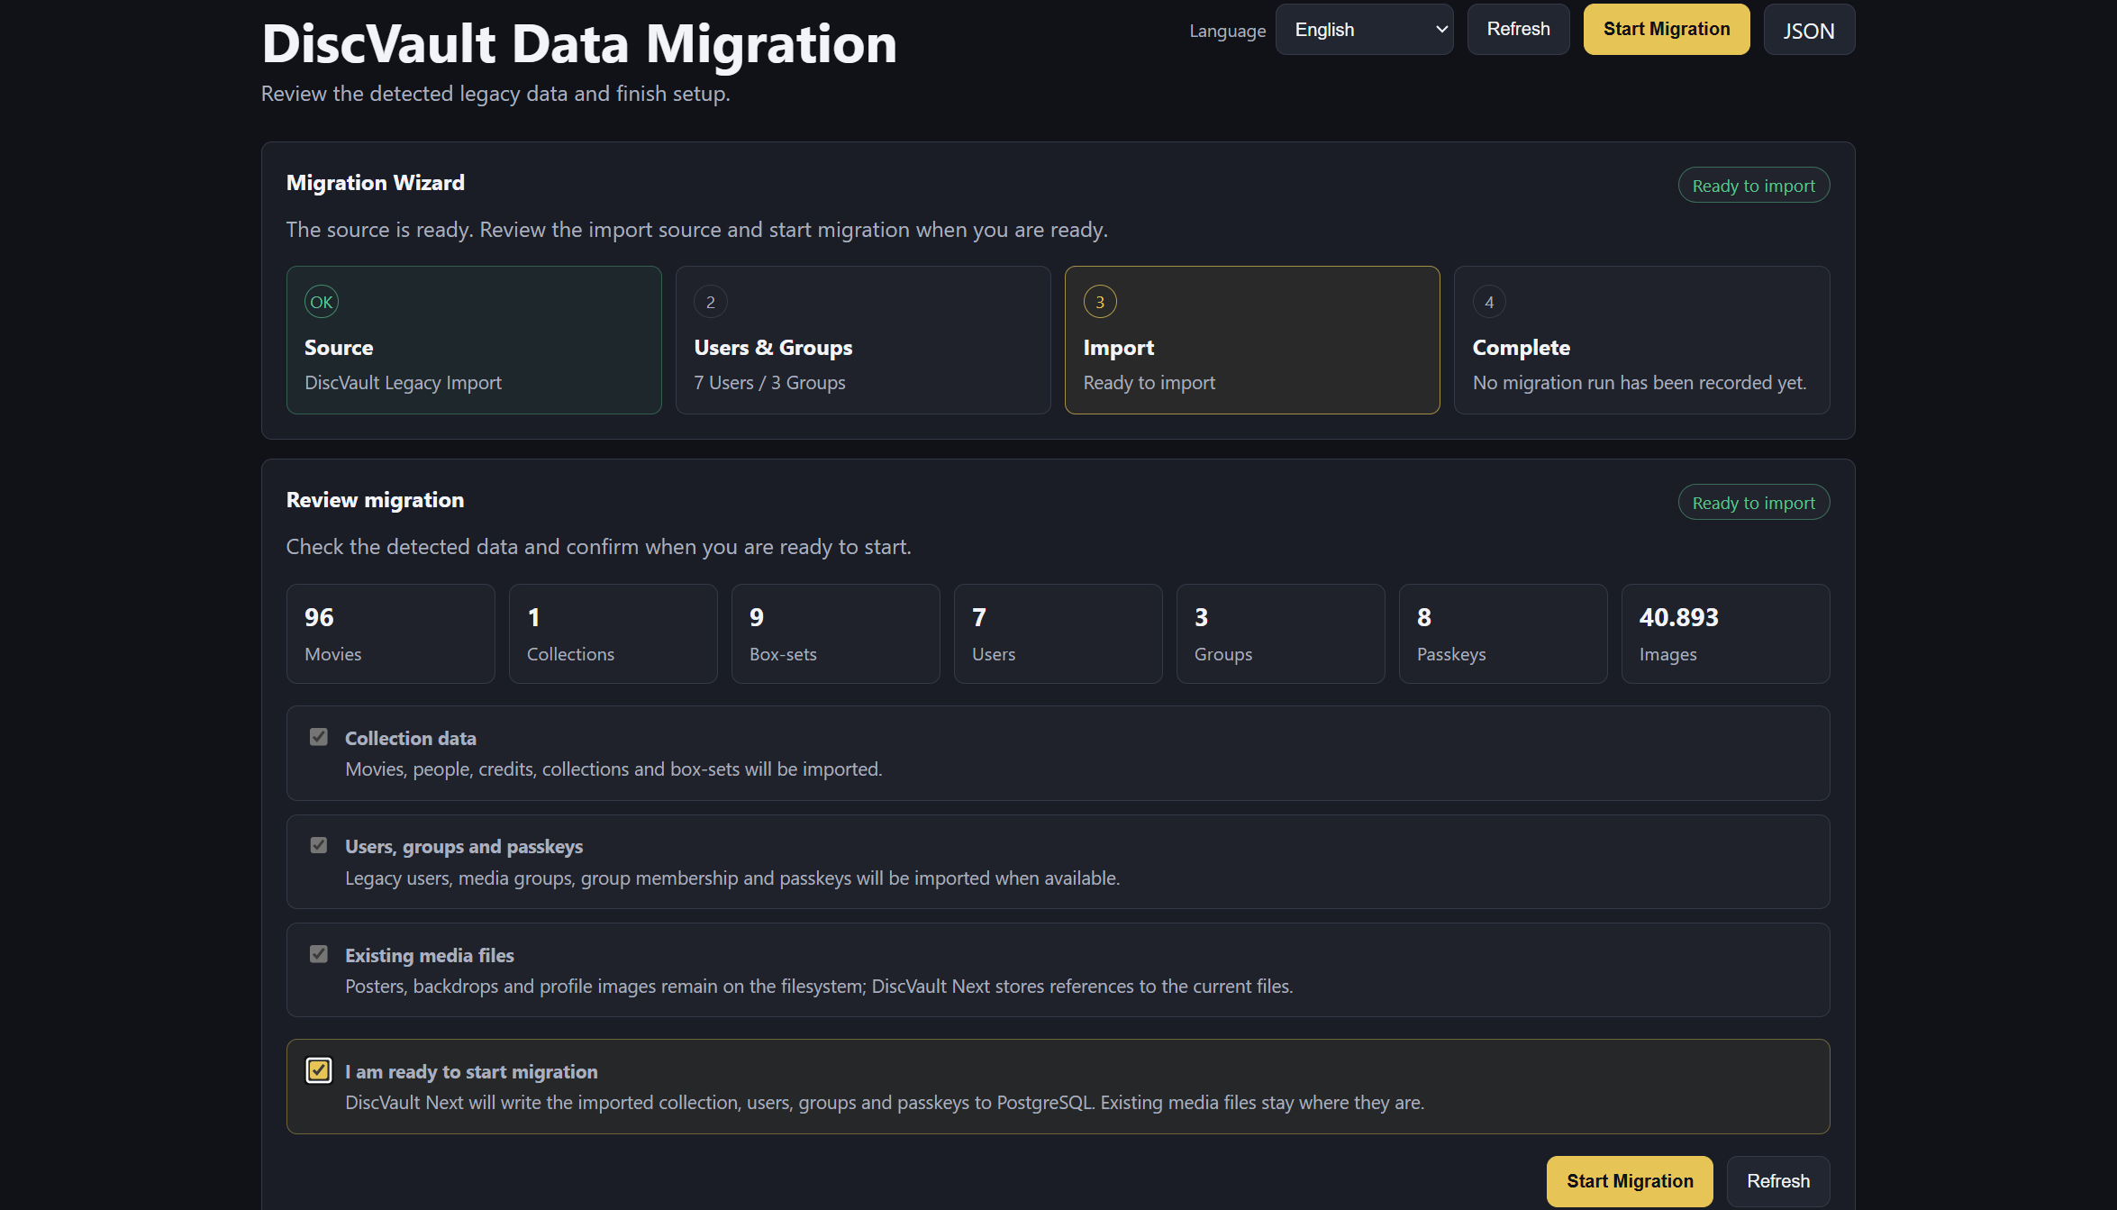Click the 1 Collections stat card

613,633
